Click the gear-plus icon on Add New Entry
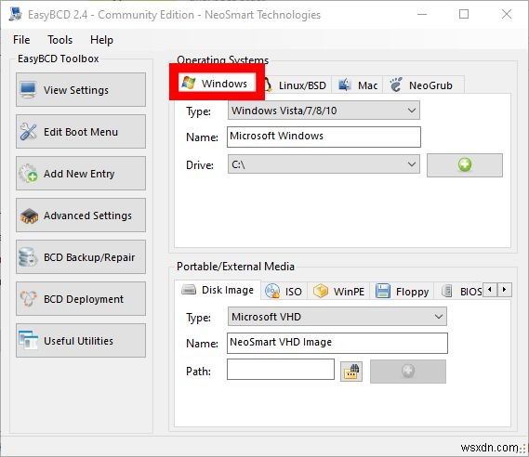Viewport: 529px width, 457px height. pos(28,173)
